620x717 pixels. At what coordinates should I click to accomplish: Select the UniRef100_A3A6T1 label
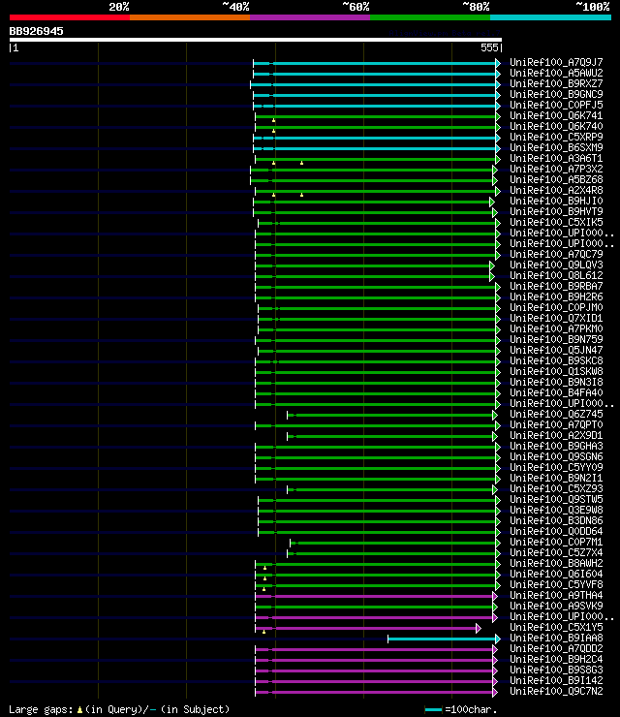(x=556, y=158)
